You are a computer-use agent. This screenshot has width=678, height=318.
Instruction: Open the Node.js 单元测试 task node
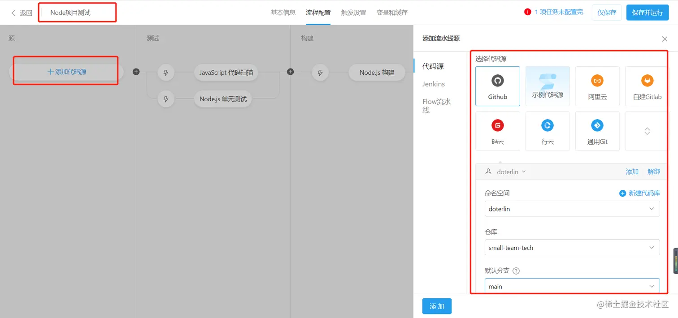[x=223, y=99]
